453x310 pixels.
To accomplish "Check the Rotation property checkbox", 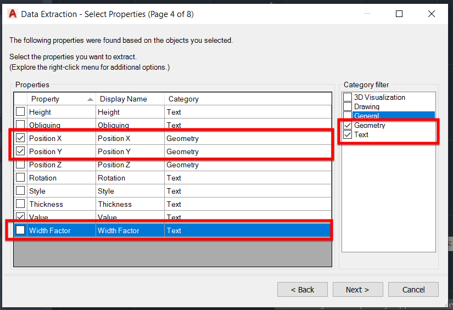I will pyautogui.click(x=20, y=178).
